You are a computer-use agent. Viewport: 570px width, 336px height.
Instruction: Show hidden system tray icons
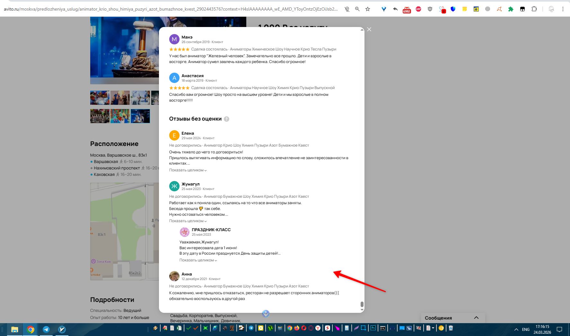(516, 330)
